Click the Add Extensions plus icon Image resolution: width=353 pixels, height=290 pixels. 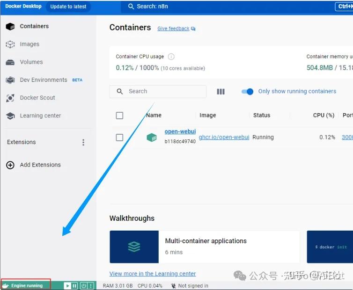[10, 165]
